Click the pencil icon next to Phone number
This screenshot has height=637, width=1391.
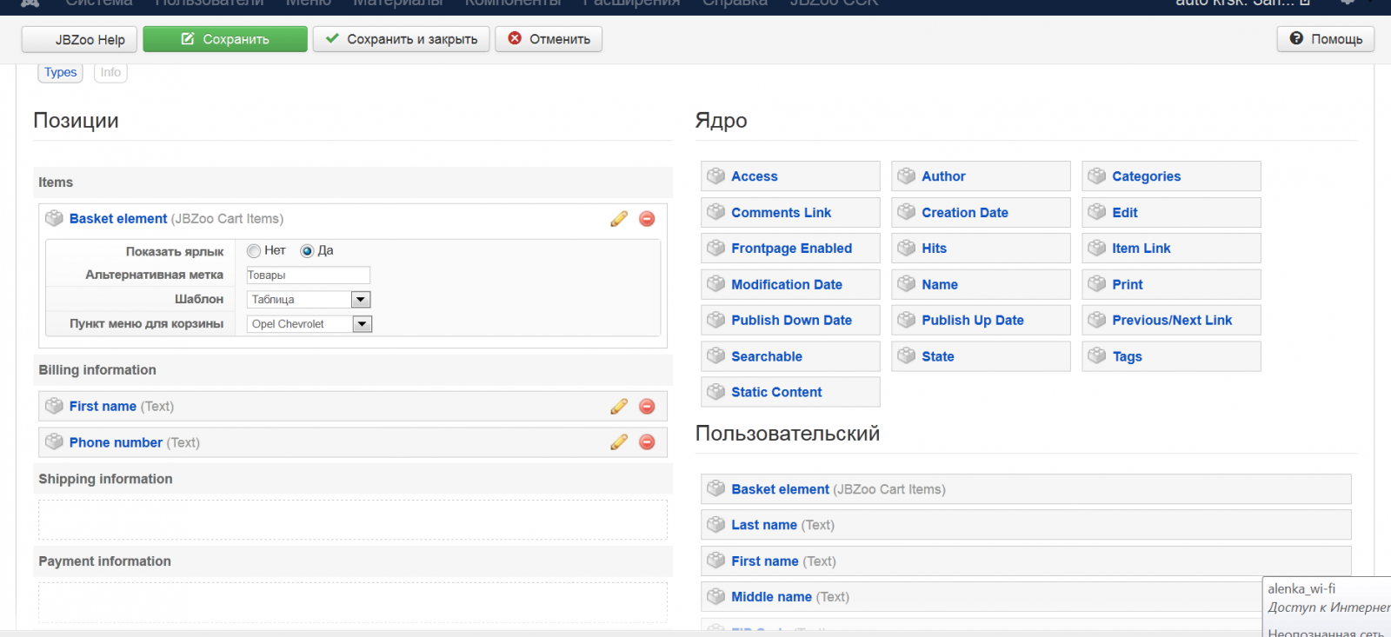click(x=619, y=442)
